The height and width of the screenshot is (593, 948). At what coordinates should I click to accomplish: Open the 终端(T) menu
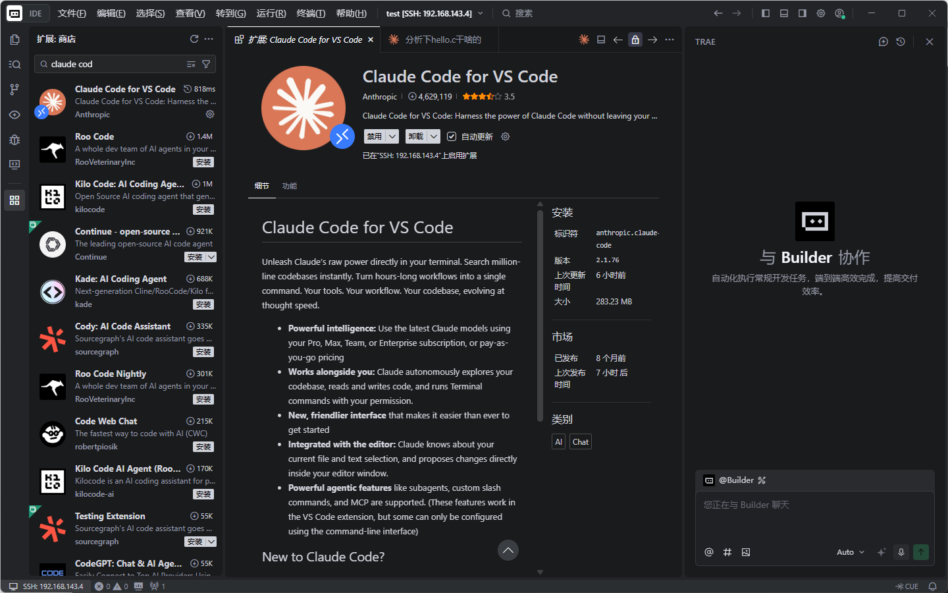click(x=311, y=13)
